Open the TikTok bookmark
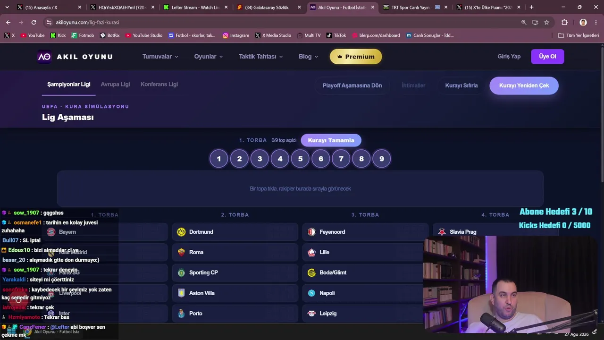The image size is (604, 340). pos(336,35)
